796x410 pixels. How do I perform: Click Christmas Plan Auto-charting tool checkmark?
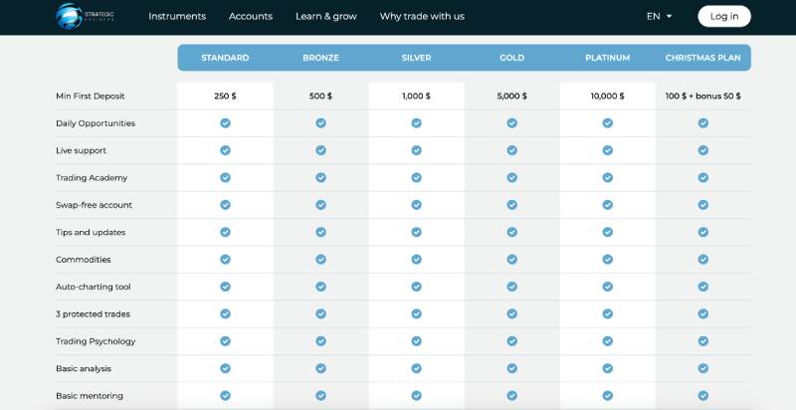point(702,287)
